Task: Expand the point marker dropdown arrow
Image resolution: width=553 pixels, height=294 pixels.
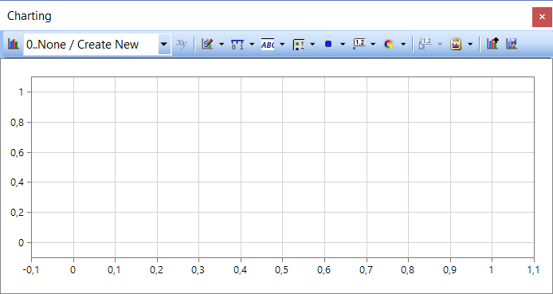Action: tap(343, 44)
